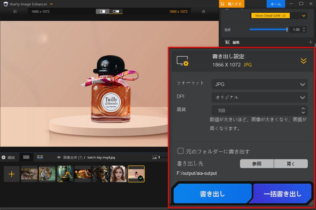Select the dog in costume thumbnail
The height and width of the screenshot is (210, 316).
[x=100, y=174]
